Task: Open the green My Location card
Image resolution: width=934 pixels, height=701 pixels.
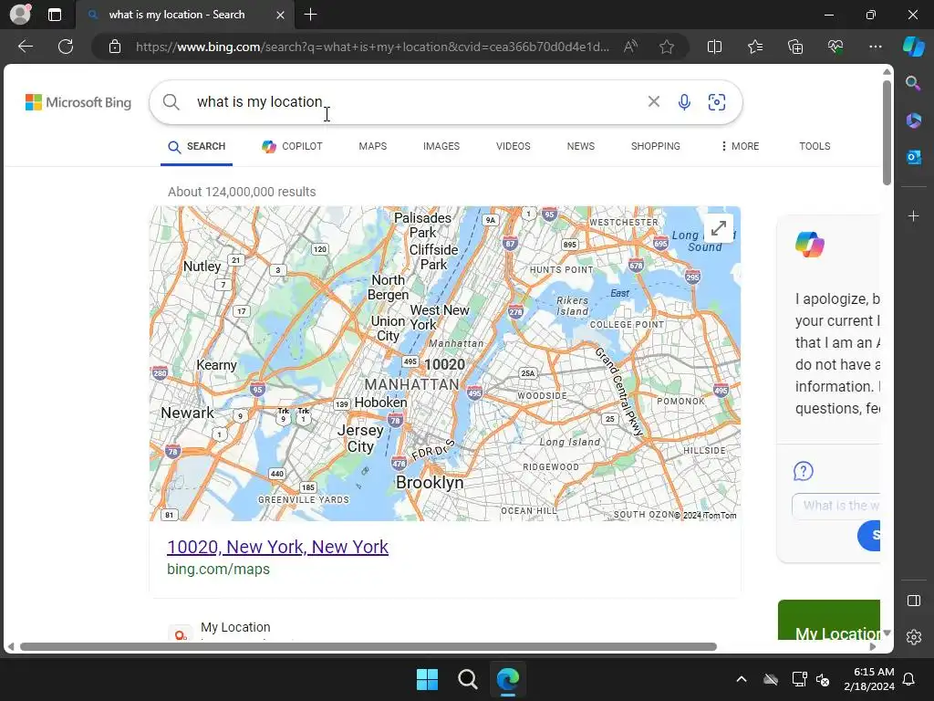Action: (829, 620)
